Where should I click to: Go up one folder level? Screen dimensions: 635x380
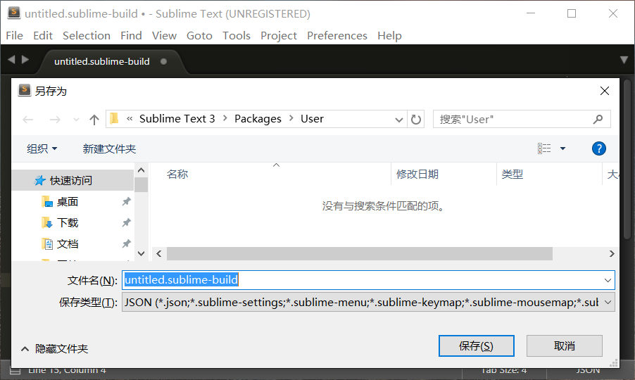[x=94, y=120]
